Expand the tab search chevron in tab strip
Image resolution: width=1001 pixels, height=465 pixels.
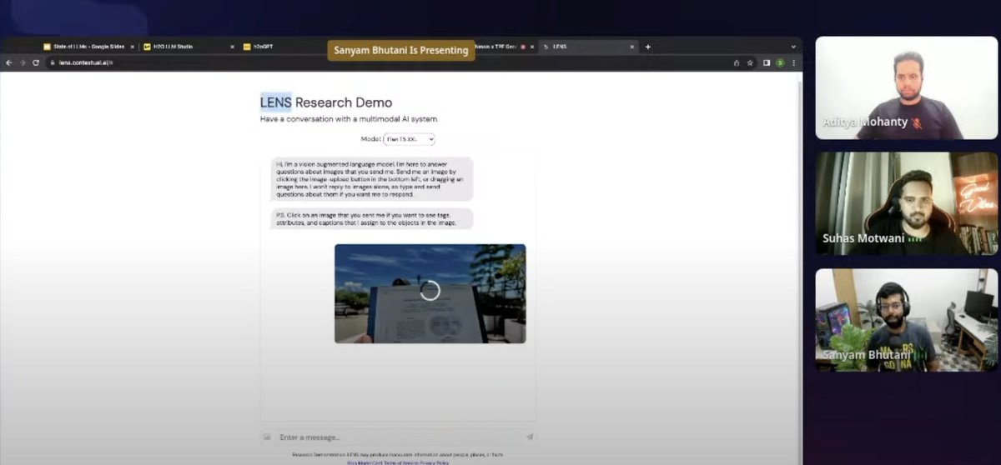point(792,47)
